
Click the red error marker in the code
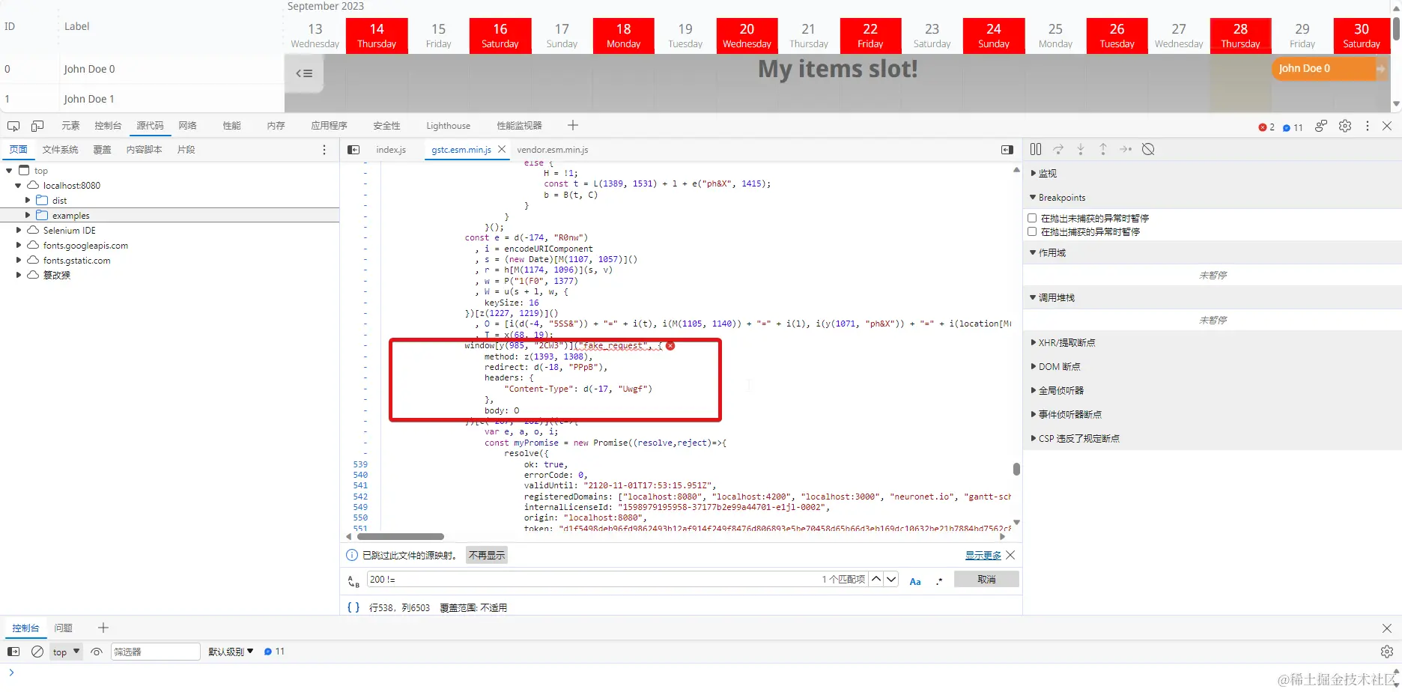coord(670,346)
